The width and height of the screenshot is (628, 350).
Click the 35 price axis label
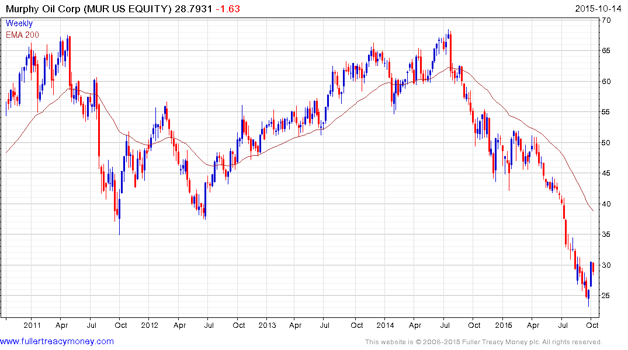606,234
